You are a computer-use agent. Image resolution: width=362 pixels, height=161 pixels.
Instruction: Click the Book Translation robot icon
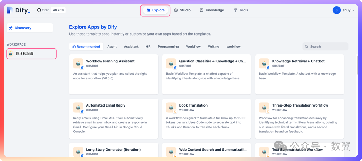(171, 107)
